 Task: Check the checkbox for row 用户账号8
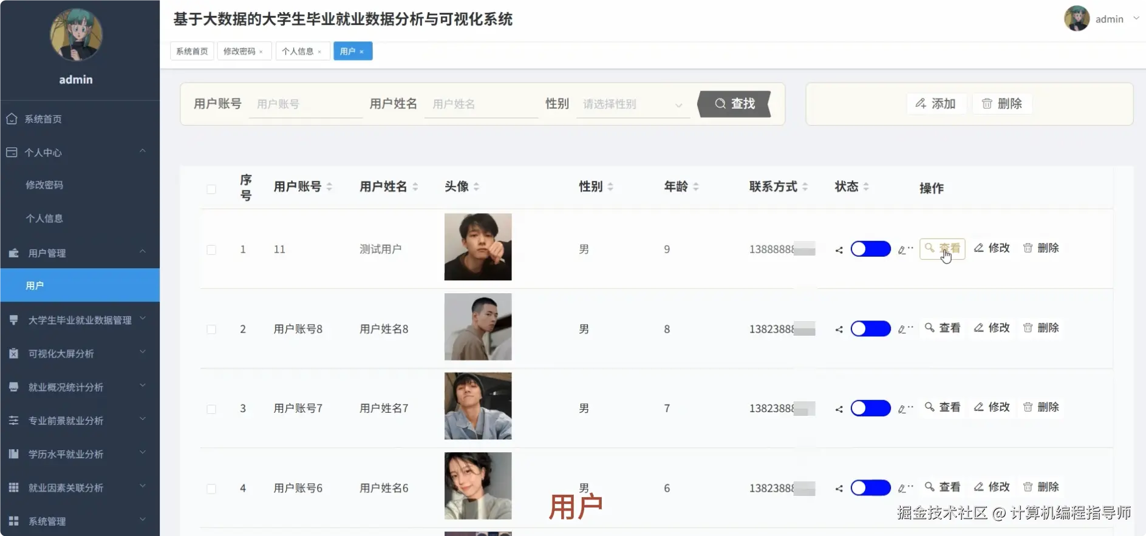click(x=211, y=330)
